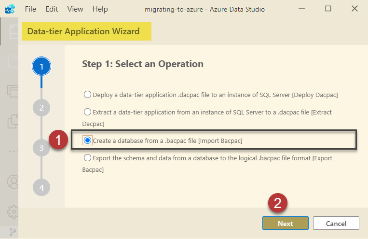The width and height of the screenshot is (368, 239).
Task: Click the source control branch status icon
Action: (13, 233)
